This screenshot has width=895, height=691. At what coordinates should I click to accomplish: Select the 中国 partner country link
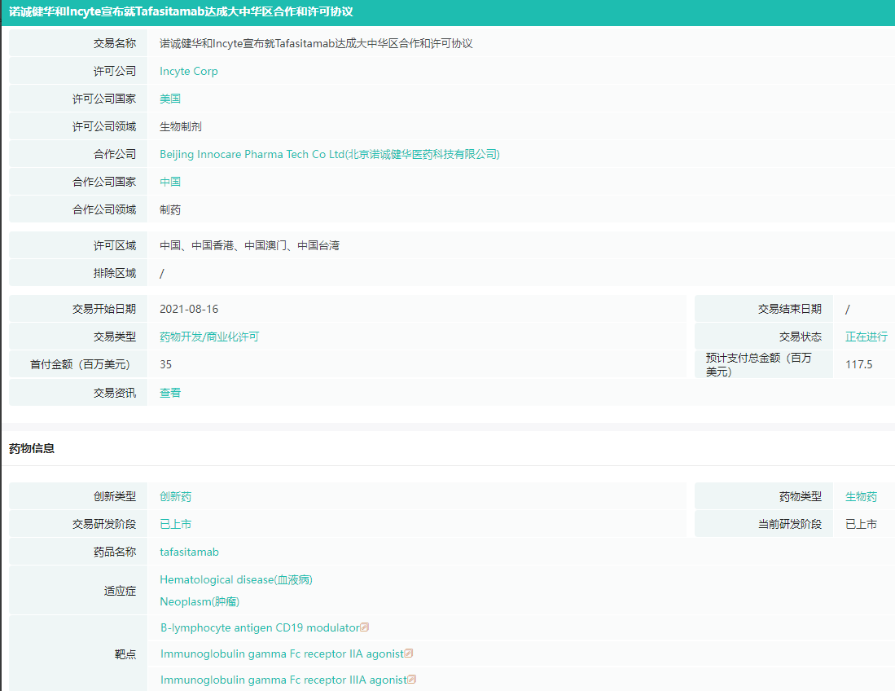coord(169,182)
